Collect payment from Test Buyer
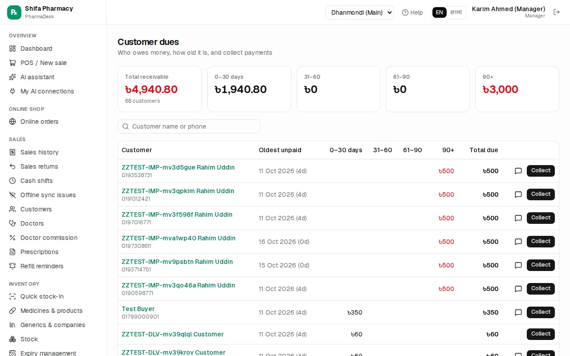This screenshot has width=570, height=356. (x=541, y=312)
